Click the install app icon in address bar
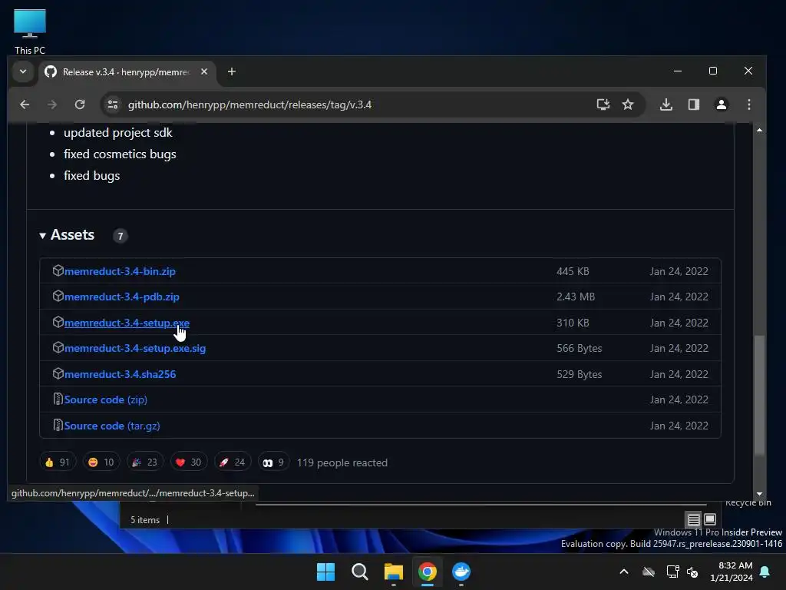 603,104
